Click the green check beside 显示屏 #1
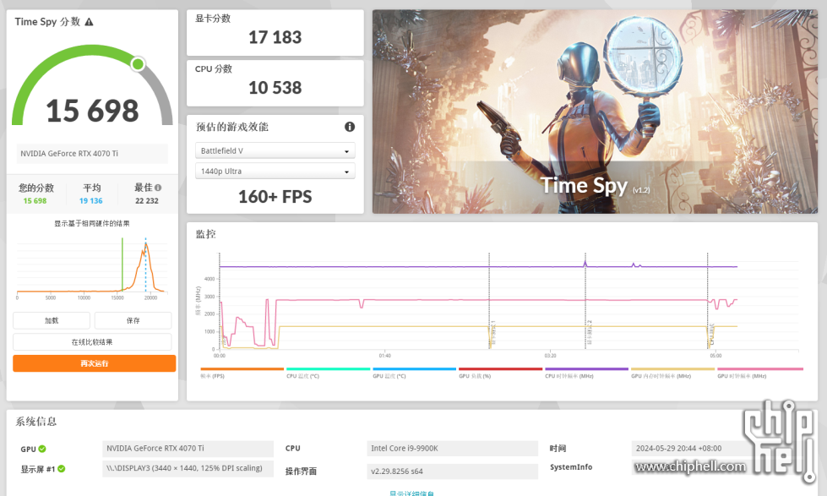The height and width of the screenshot is (496, 827). tap(61, 469)
